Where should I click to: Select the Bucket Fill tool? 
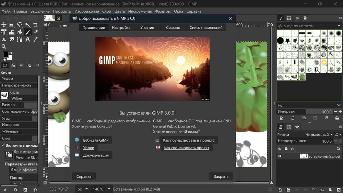20,32
